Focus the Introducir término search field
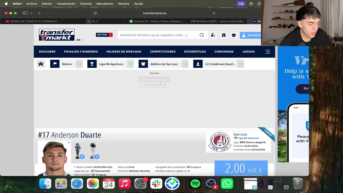The height and width of the screenshot is (193, 343). point(158,35)
